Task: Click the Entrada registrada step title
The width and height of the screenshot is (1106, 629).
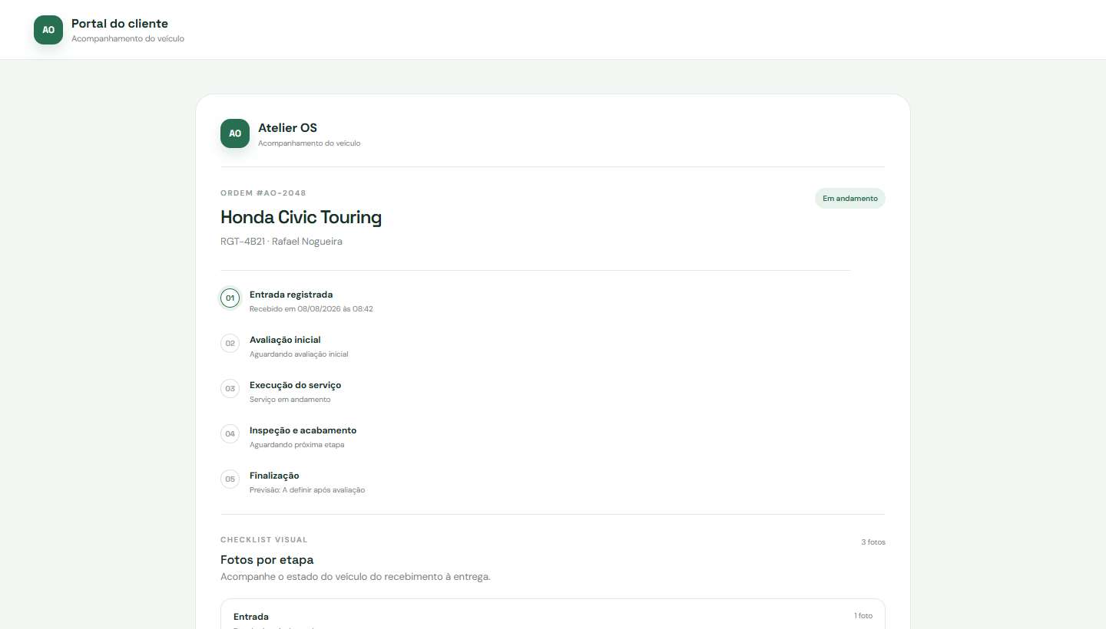Action: pos(291,295)
